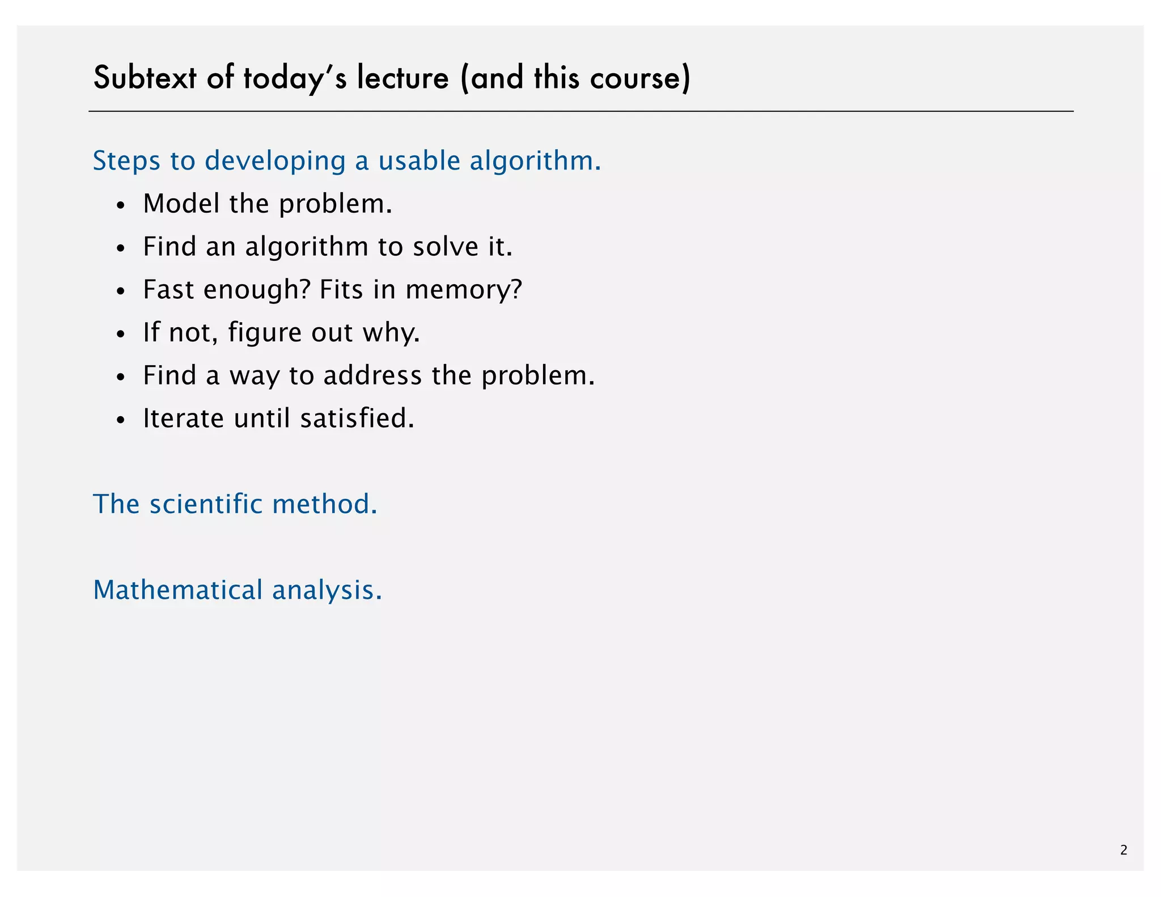Image resolution: width=1161 pixels, height=897 pixels.
Task: Click the 'If not, figure out why.' text
Action: [x=281, y=332]
